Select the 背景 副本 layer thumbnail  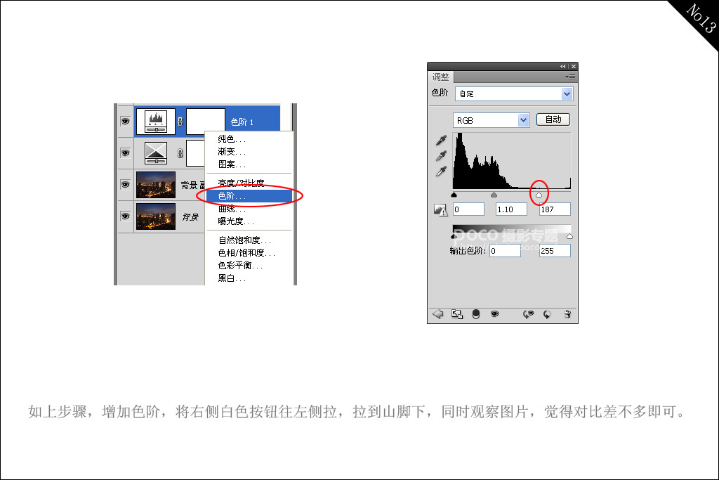tap(156, 185)
